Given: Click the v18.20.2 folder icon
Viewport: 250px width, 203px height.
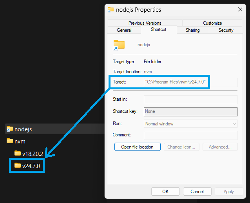Looking at the screenshot, I should pos(17,153).
